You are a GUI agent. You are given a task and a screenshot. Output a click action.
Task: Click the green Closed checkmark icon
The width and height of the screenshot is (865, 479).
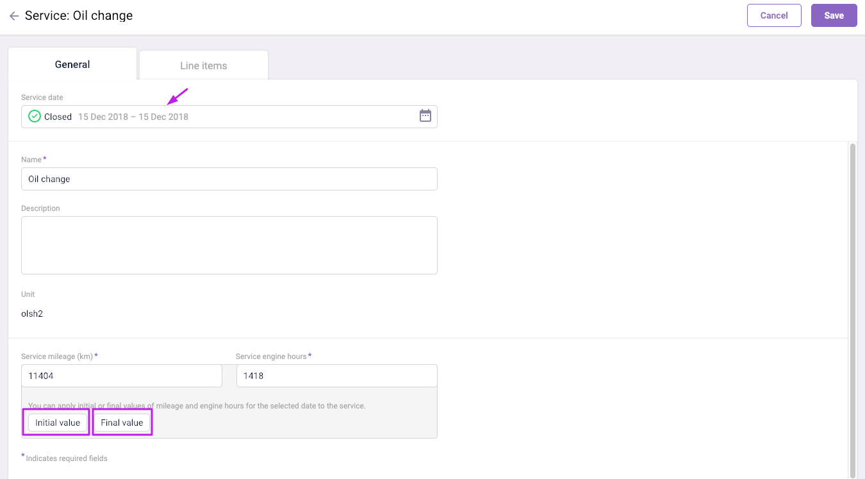tap(35, 117)
